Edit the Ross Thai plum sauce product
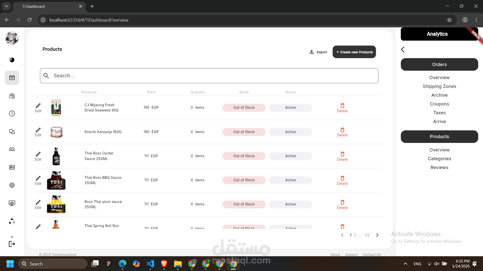 coord(38,205)
